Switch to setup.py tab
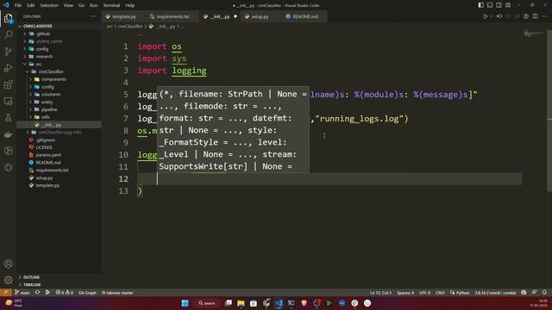Image resolution: width=552 pixels, height=310 pixels. coord(260,16)
